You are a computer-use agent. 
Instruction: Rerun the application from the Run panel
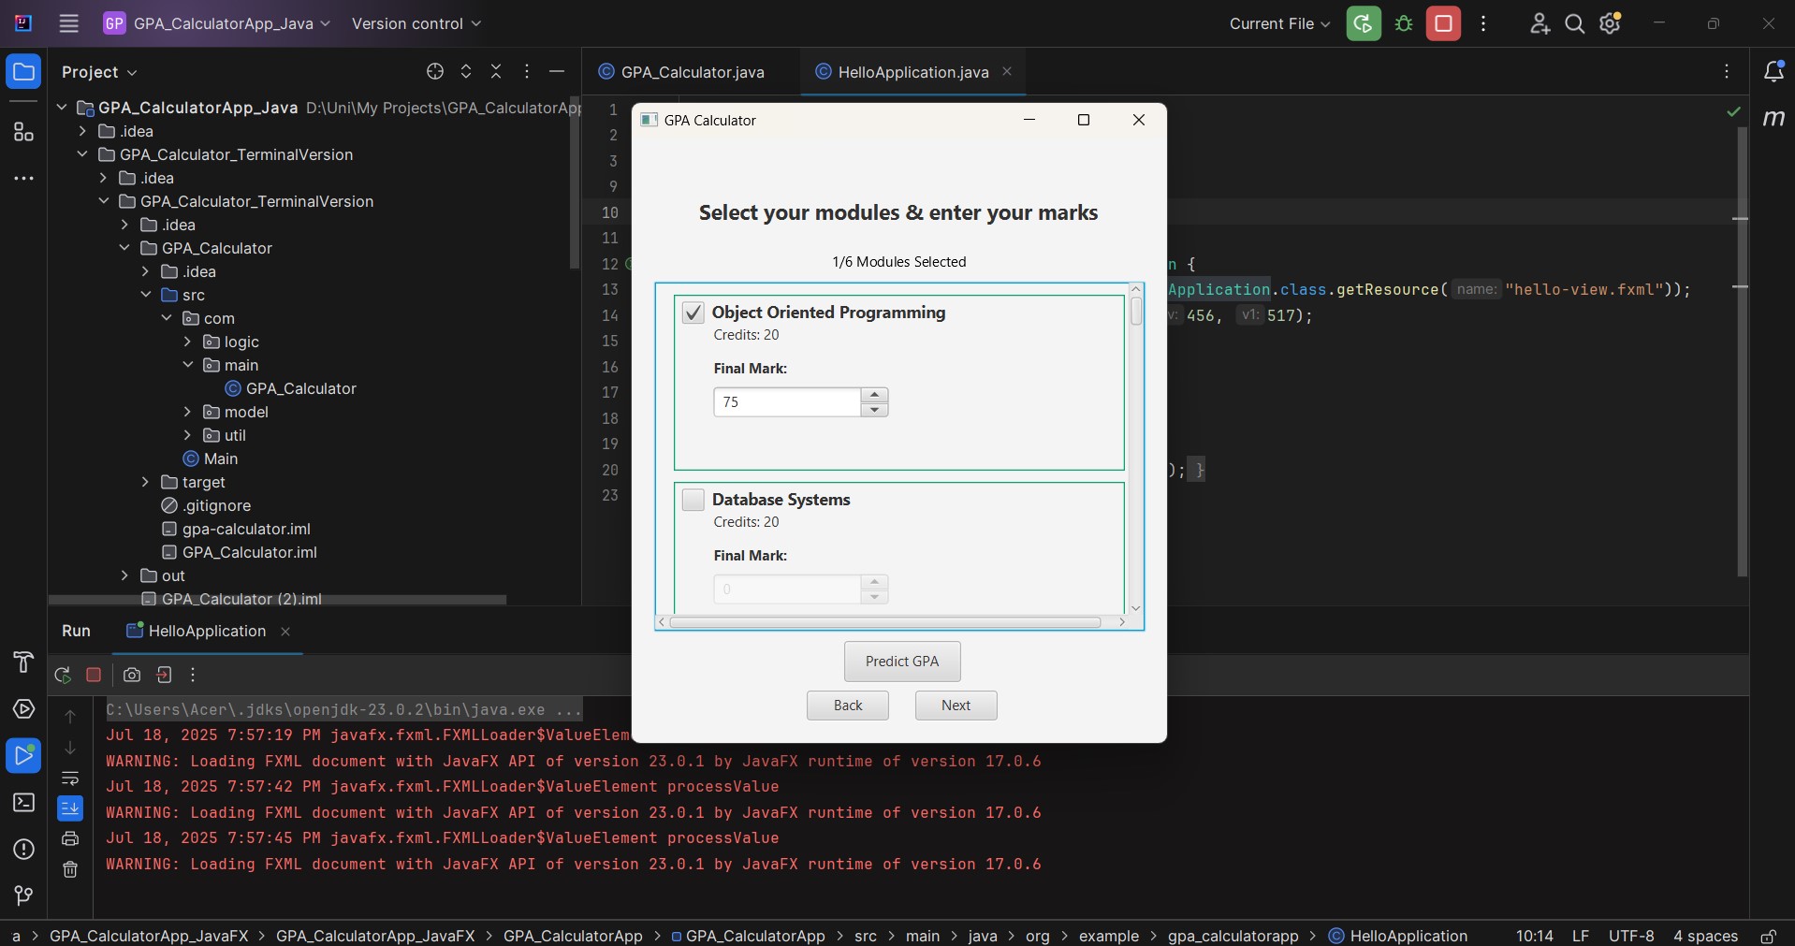click(x=62, y=676)
